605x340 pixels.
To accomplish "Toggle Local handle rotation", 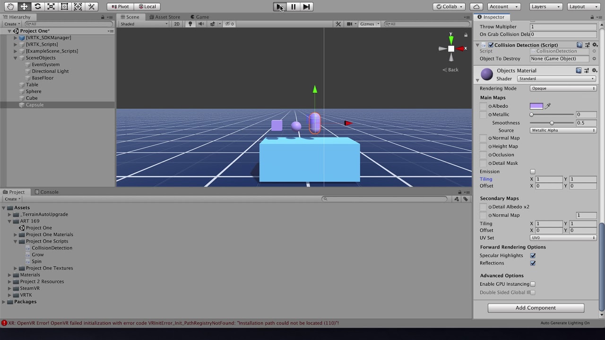I will click(147, 7).
